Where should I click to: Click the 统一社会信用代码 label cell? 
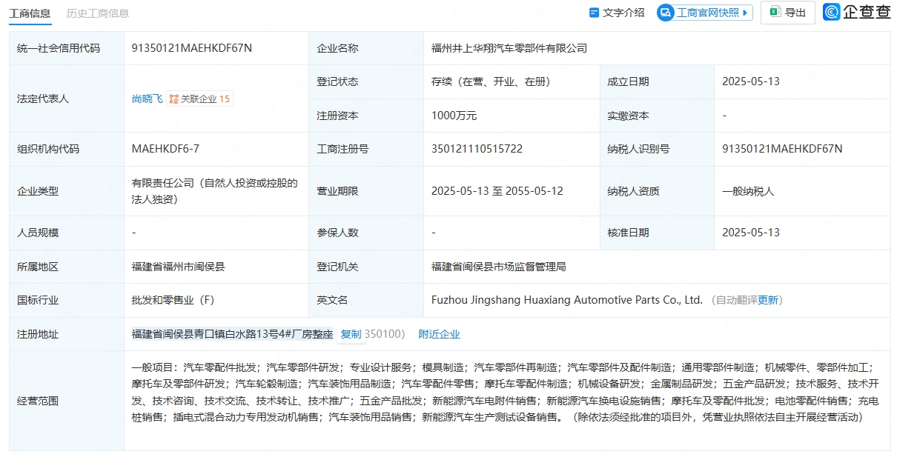tap(67, 48)
